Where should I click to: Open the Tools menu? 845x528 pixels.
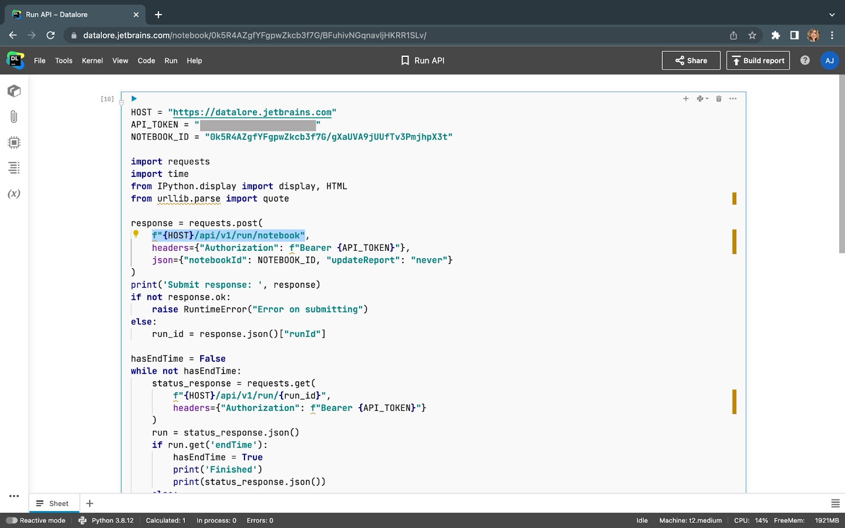[64, 61]
